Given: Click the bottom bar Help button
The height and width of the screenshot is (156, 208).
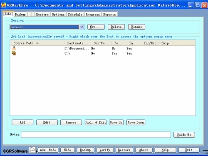Looking at the screenshot, I should pyautogui.click(x=165, y=150).
